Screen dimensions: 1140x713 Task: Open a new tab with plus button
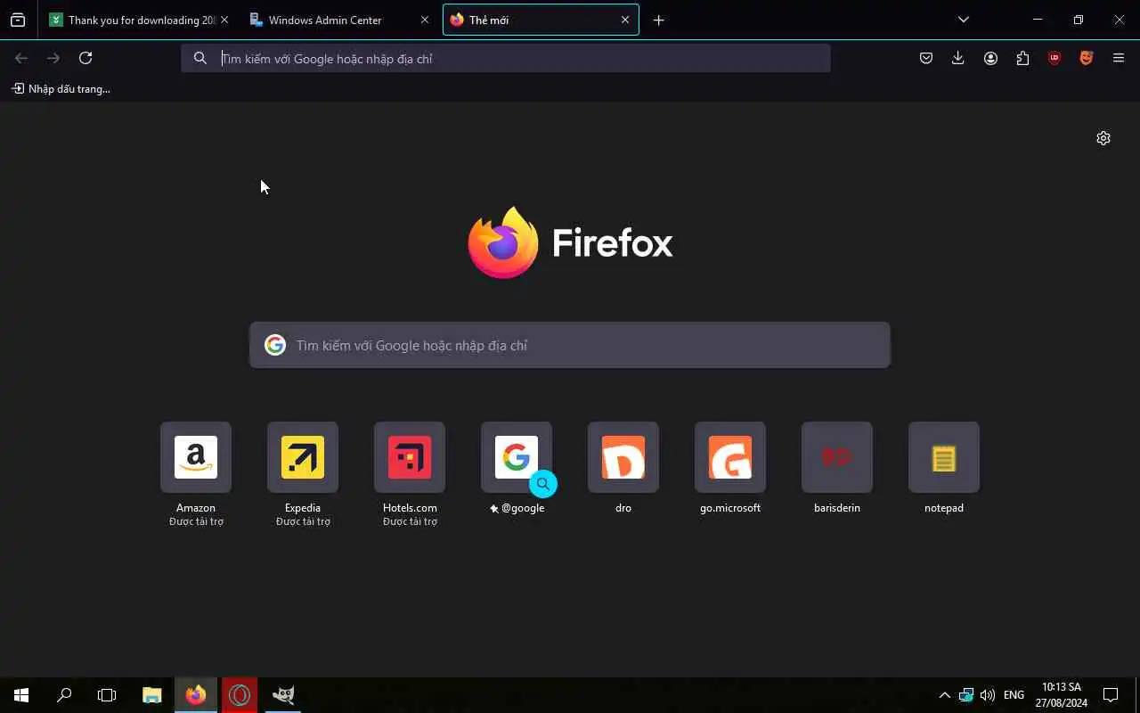click(x=658, y=20)
